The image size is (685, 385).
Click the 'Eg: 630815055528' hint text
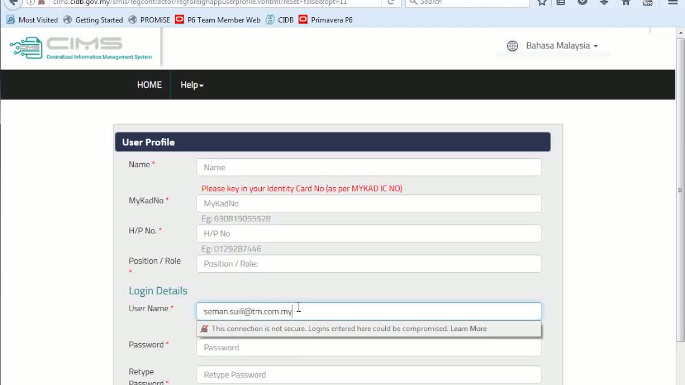pos(236,219)
